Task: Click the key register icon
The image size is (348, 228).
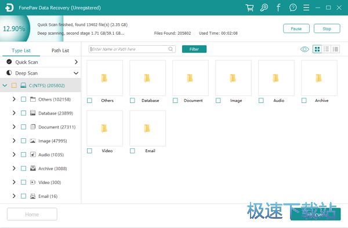Action: tap(264, 8)
